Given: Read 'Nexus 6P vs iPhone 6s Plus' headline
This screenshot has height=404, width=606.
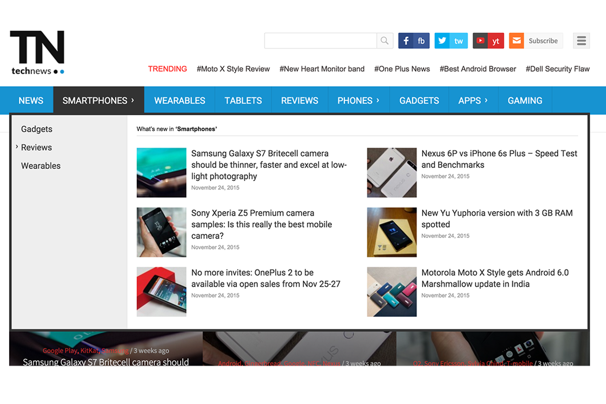Looking at the screenshot, I should point(499,159).
